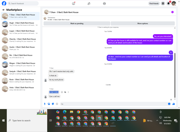Open the notifications bell
This screenshot has width=180, height=132.
click(x=168, y=4)
